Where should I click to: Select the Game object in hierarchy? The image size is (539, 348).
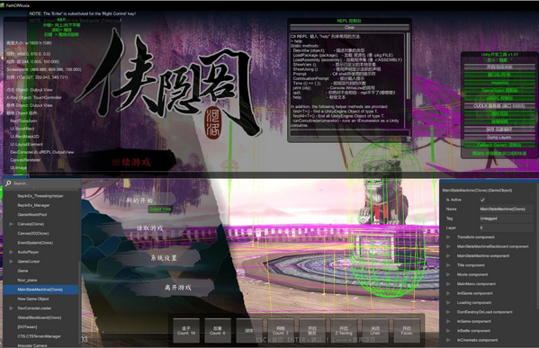(x=22, y=271)
